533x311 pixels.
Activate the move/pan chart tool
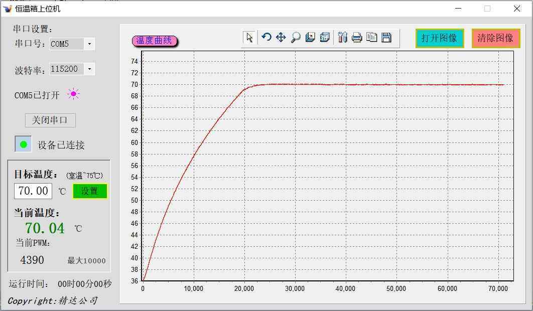[281, 37]
